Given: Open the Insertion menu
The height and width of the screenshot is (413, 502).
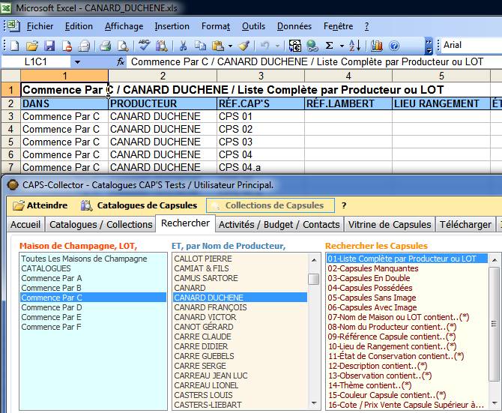Looking at the screenshot, I should coord(172,26).
